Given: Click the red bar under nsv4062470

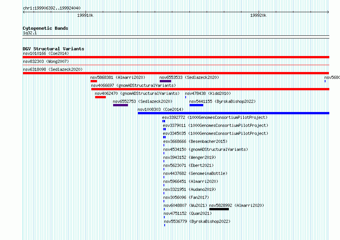Looking at the screenshot, I should 100,97.
